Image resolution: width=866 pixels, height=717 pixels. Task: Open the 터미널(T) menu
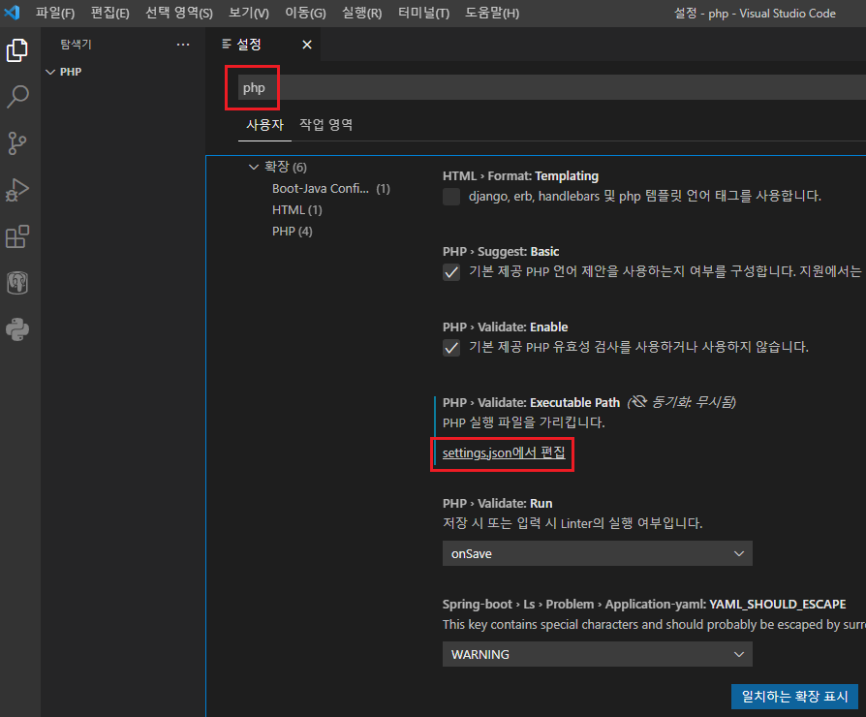(423, 13)
